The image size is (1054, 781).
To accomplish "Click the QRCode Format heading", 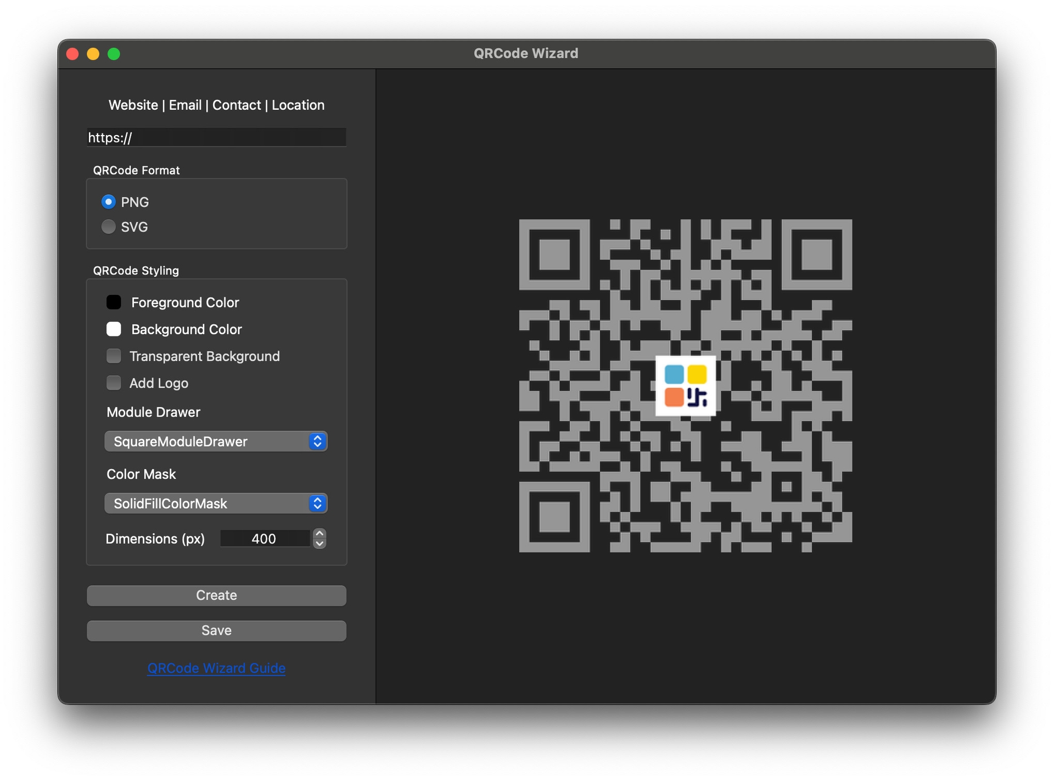I will (x=136, y=171).
